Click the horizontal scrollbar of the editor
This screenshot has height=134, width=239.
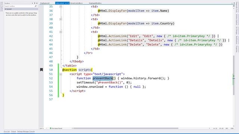(x=126, y=128)
